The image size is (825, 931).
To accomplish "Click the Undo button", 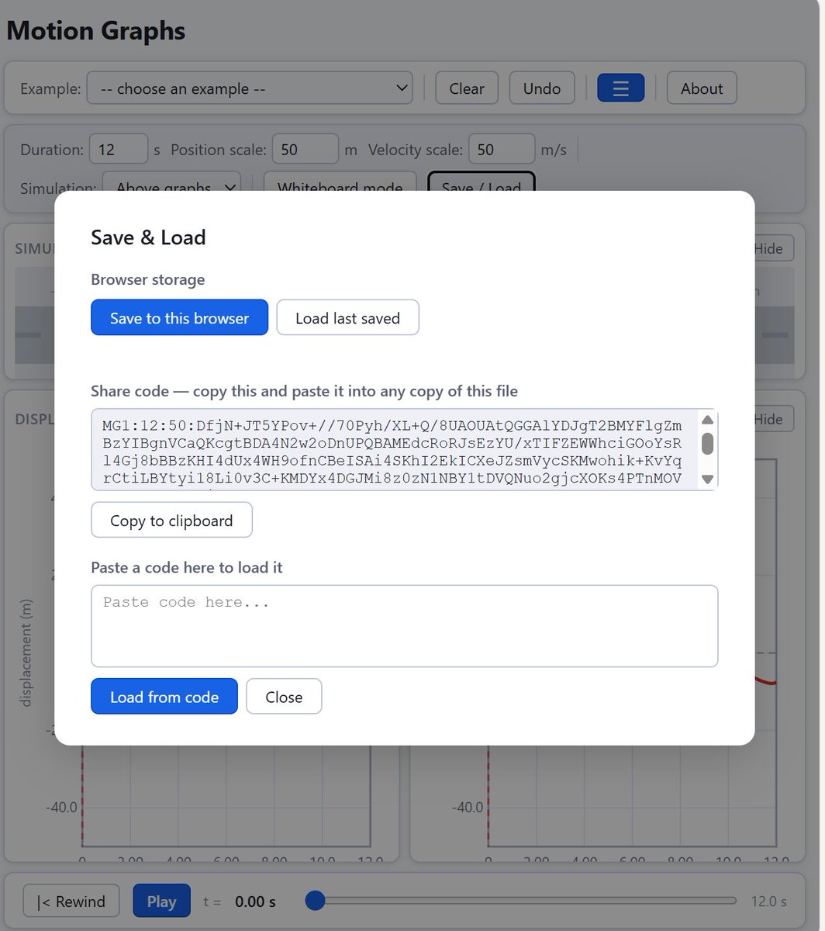I will click(542, 88).
